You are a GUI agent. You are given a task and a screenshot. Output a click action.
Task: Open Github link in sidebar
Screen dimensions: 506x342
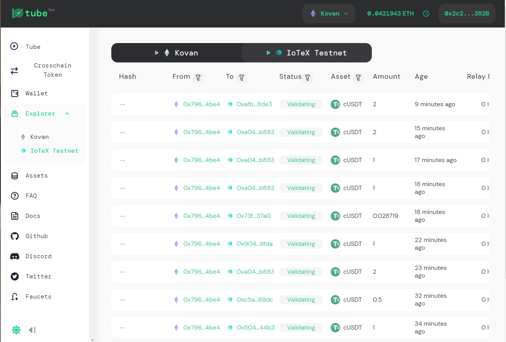pyautogui.click(x=36, y=236)
